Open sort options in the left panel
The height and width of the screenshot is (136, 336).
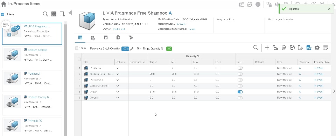click(62, 14)
